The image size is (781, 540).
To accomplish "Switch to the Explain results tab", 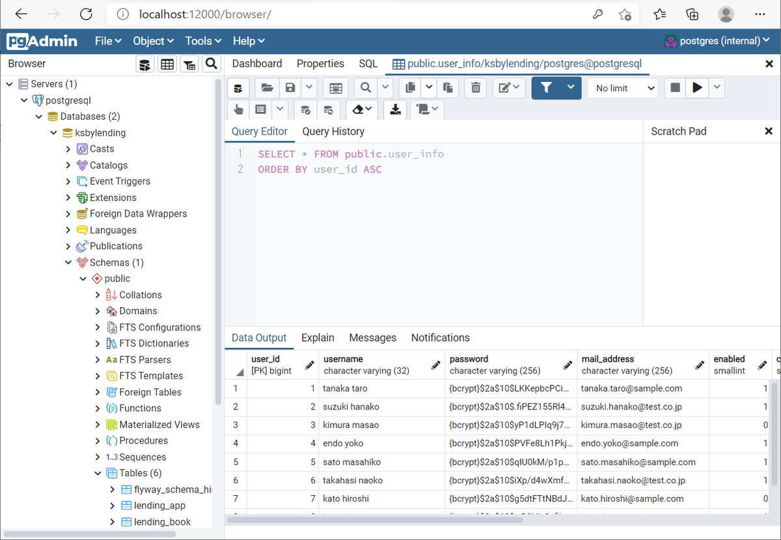I will 318,338.
